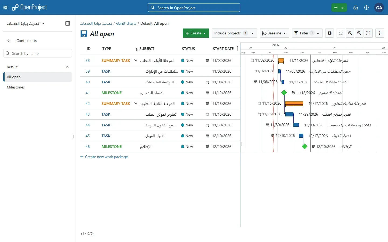Open the Filter dropdown

[x=307, y=33]
